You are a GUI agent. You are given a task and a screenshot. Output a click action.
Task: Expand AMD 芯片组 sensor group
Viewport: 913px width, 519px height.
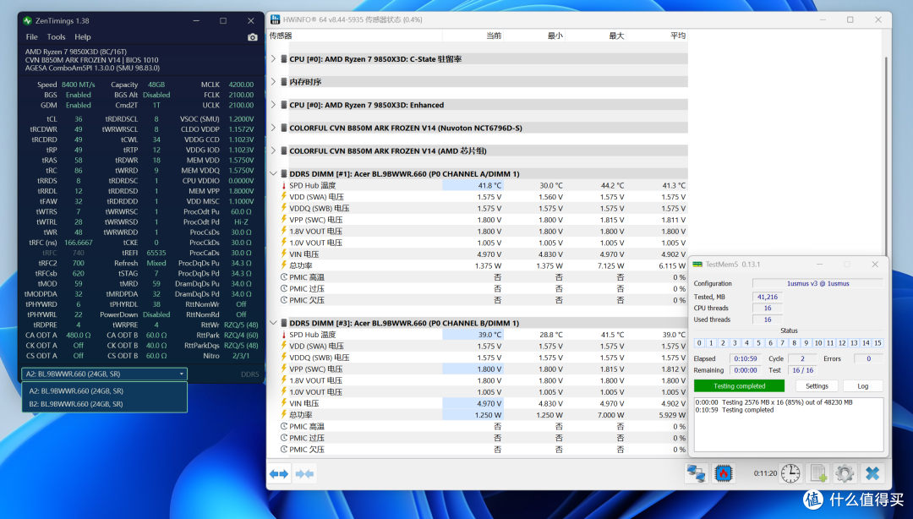coord(273,150)
